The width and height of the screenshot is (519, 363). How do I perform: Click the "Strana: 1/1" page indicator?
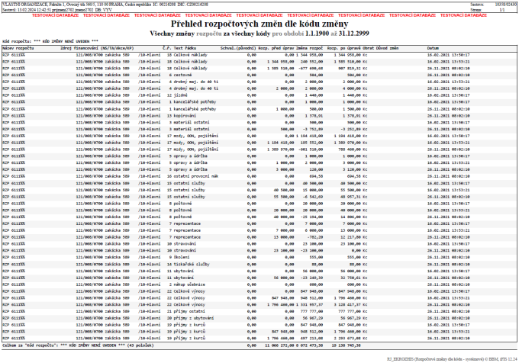(x=487, y=10)
